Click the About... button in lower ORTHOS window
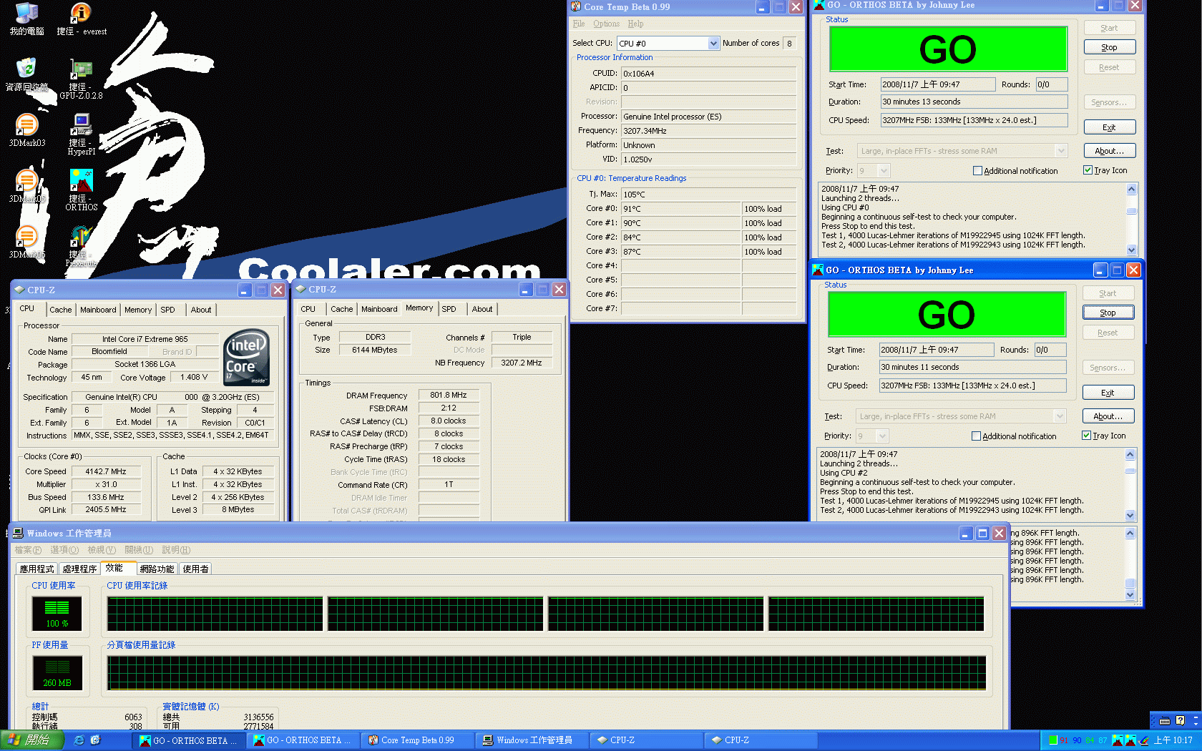Image resolution: width=1202 pixels, height=751 pixels. pyautogui.click(x=1108, y=416)
